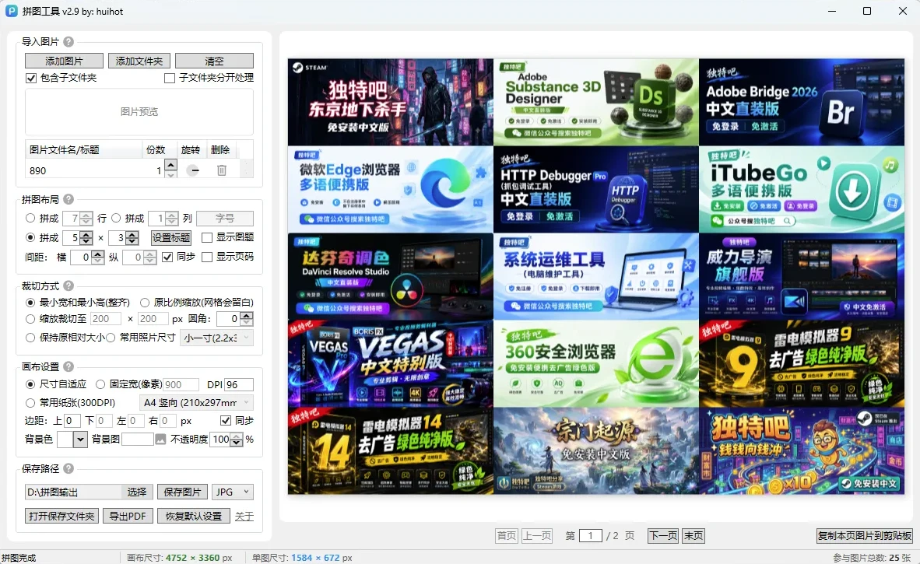Click the help icon next to 裁切方式
Viewport: 920px width, 564px height.
(x=68, y=286)
